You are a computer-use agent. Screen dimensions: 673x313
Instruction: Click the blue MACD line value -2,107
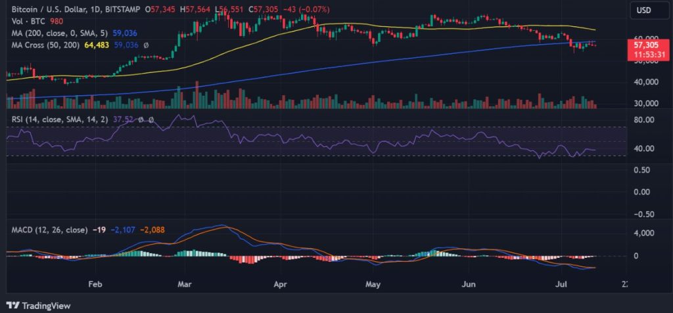click(x=122, y=230)
